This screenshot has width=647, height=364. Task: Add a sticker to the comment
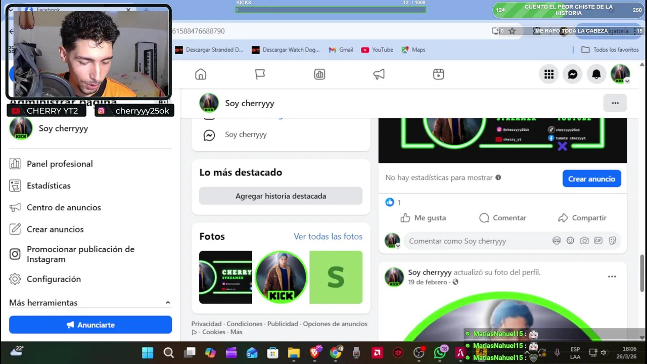(613, 241)
